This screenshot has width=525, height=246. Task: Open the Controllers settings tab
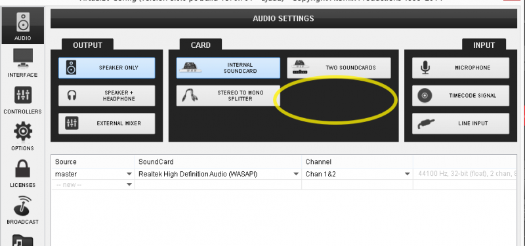(x=23, y=100)
